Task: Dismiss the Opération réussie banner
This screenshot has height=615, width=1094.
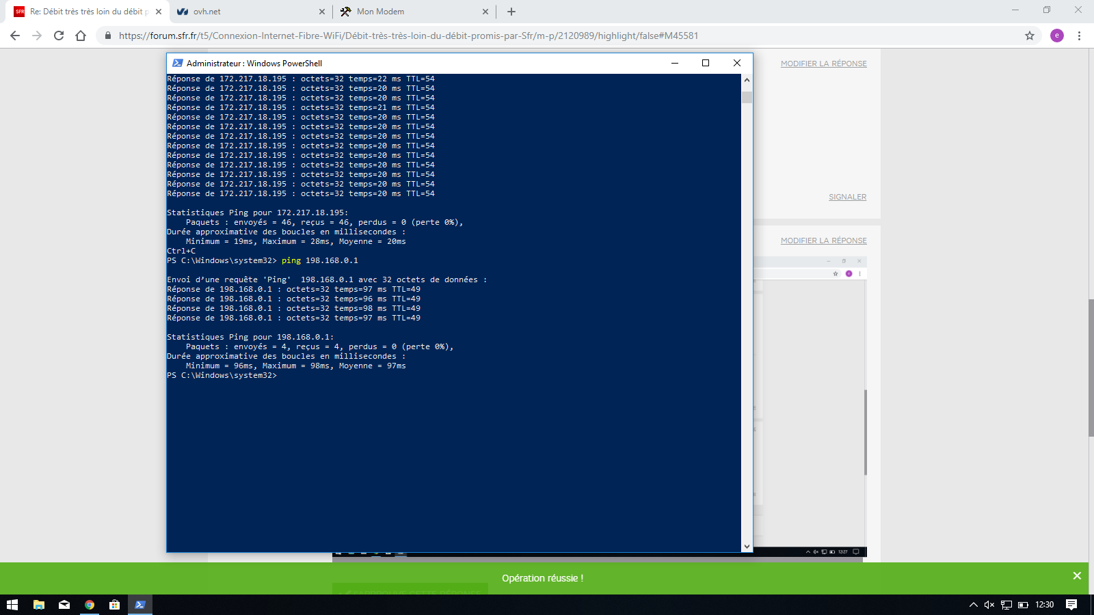Action: click(x=1077, y=576)
